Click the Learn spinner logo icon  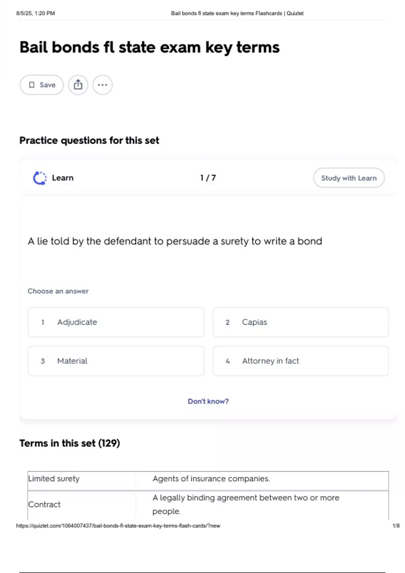click(40, 178)
